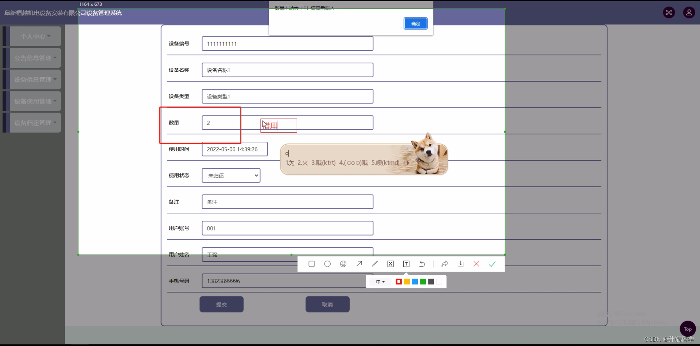This screenshot has height=346, width=700.
Task: Click the Top back-to-top button
Action: point(688,329)
